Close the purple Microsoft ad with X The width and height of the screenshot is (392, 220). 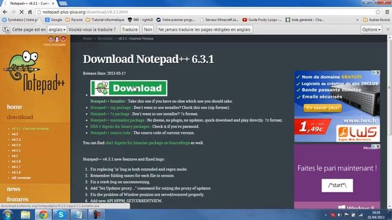click(378, 147)
